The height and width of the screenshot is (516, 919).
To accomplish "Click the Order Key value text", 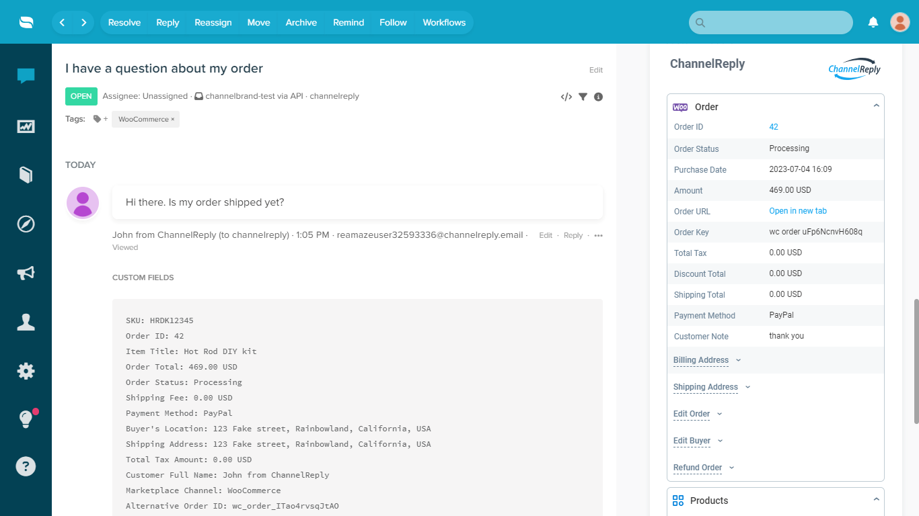I will coord(815,232).
